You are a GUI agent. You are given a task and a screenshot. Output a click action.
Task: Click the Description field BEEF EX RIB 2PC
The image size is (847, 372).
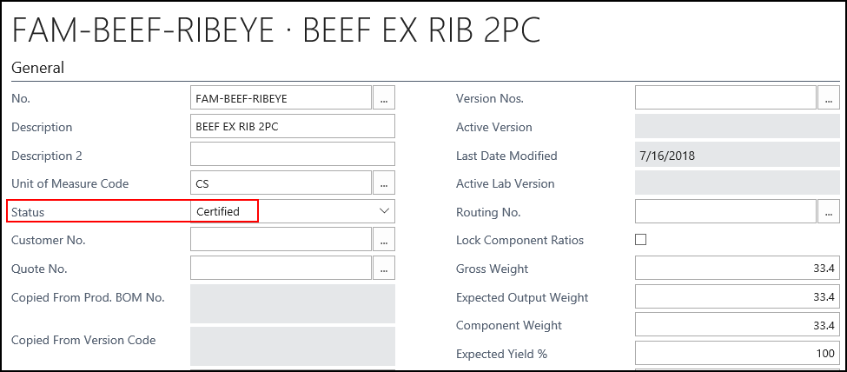coord(292,127)
